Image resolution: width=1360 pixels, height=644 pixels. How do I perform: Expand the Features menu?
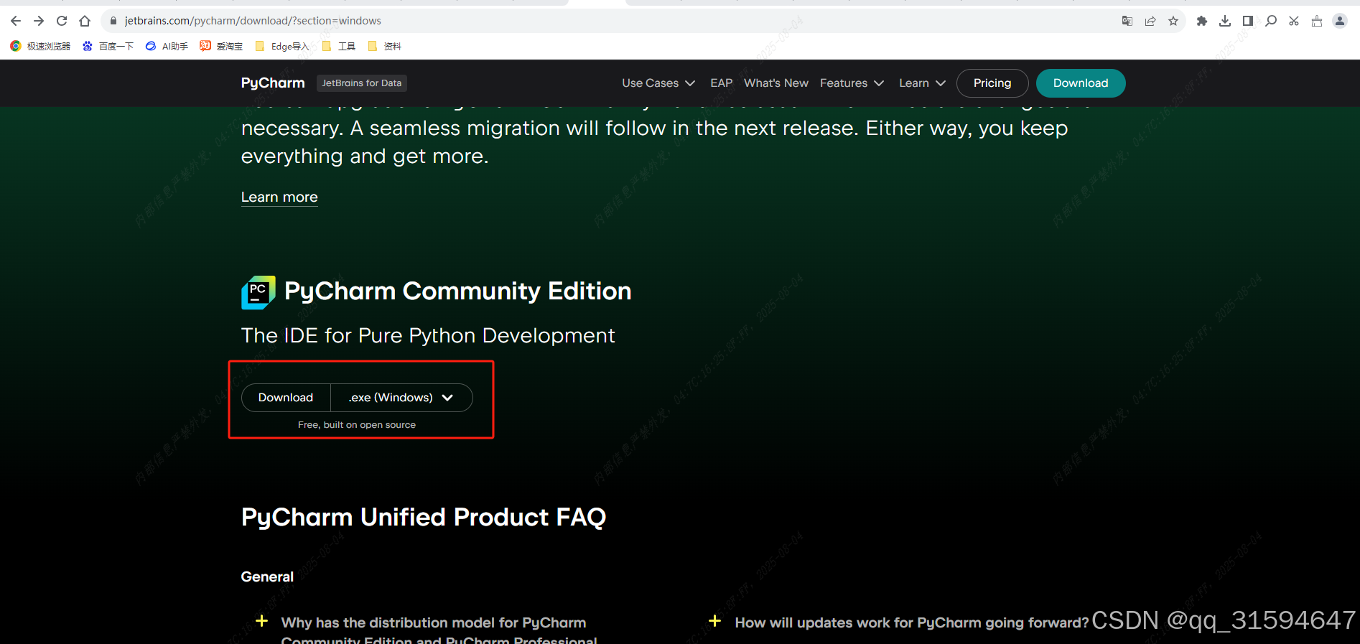coord(852,83)
